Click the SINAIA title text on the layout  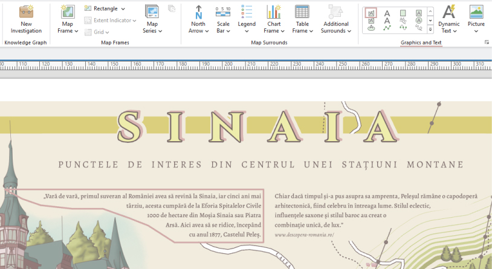253,128
